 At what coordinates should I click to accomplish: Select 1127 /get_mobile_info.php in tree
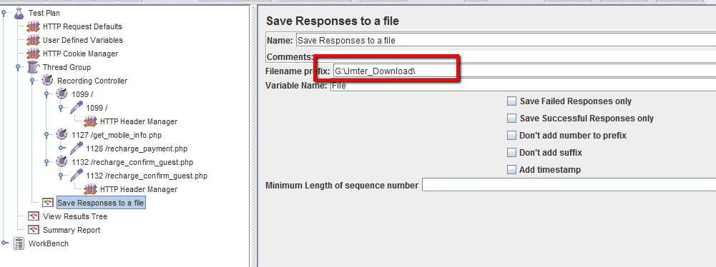(x=117, y=136)
